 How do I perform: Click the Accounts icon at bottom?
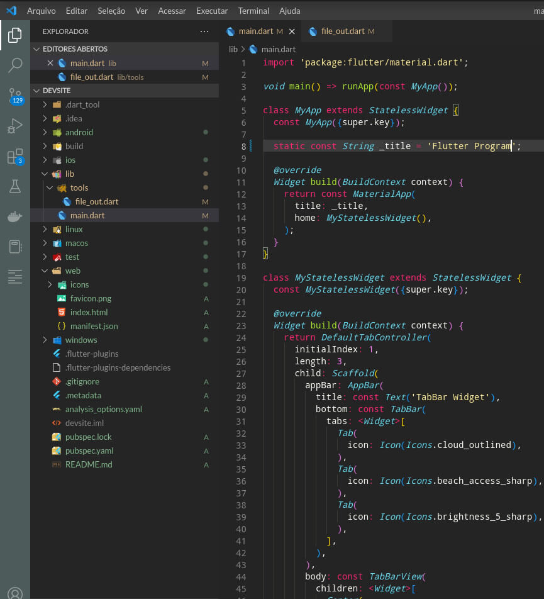[15, 593]
